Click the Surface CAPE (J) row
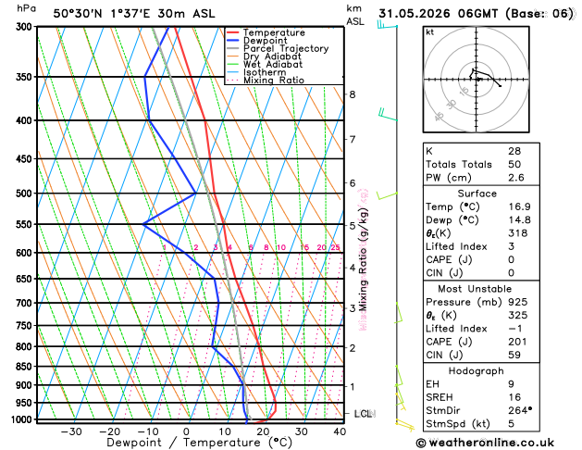The height and width of the screenshot is (450, 582). pos(481,259)
